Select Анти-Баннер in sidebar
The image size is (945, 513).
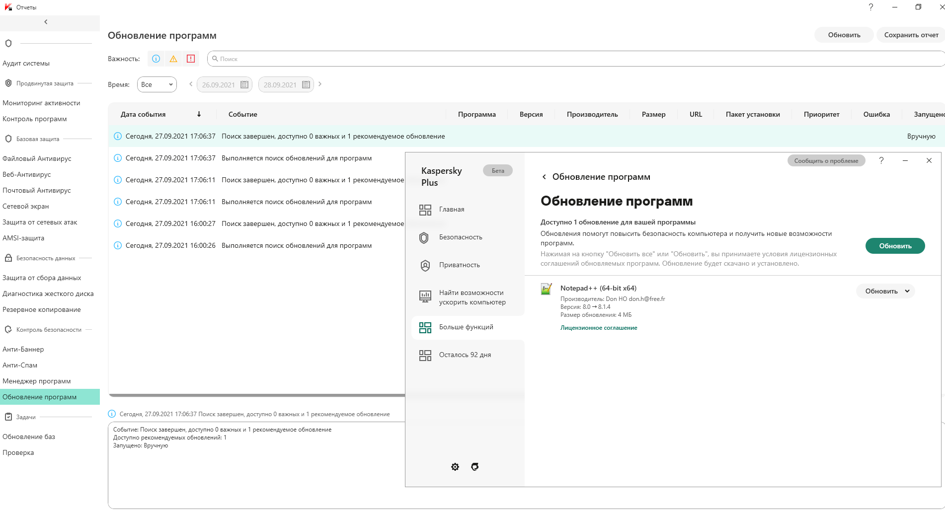tap(23, 349)
